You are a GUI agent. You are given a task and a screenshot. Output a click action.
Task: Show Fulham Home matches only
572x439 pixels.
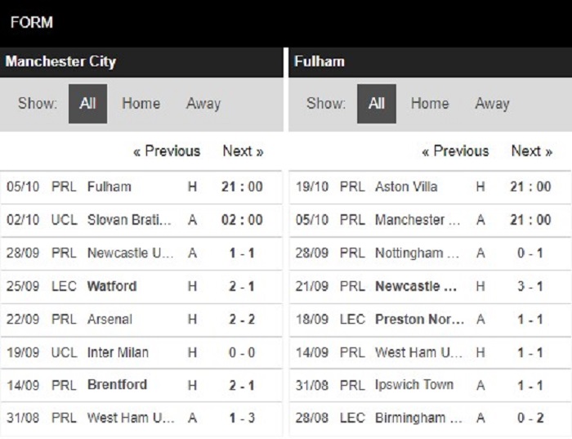point(430,104)
